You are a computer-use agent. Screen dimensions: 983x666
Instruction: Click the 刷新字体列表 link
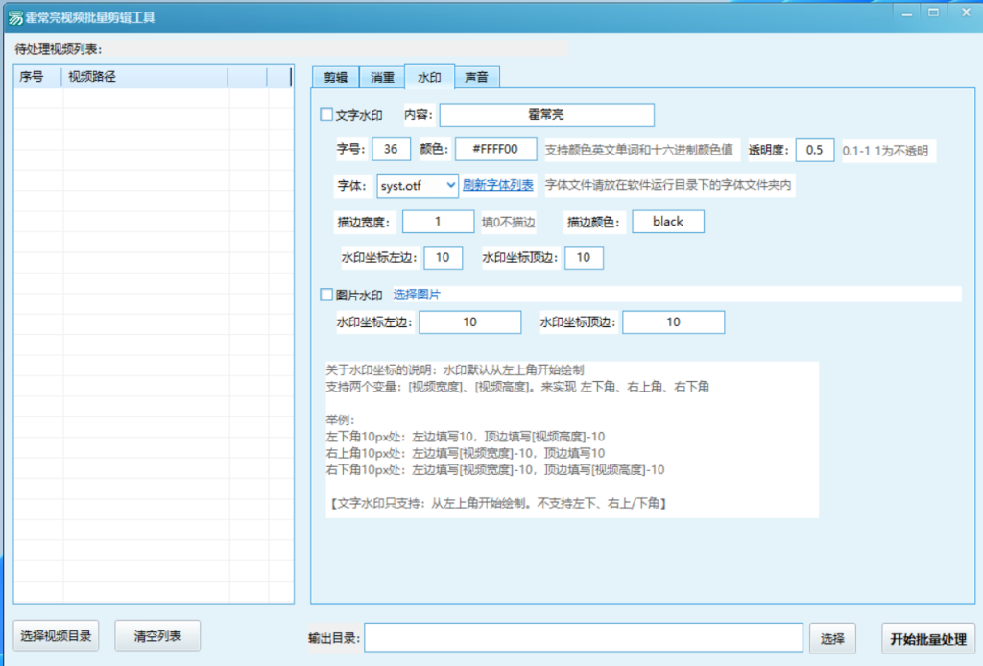498,185
